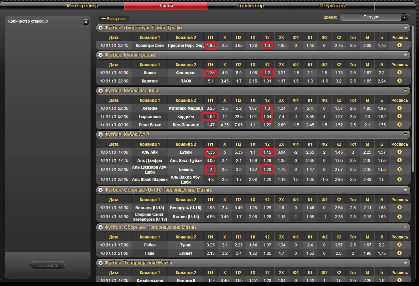Collapse the Кубок ОАЭ section

[405, 134]
